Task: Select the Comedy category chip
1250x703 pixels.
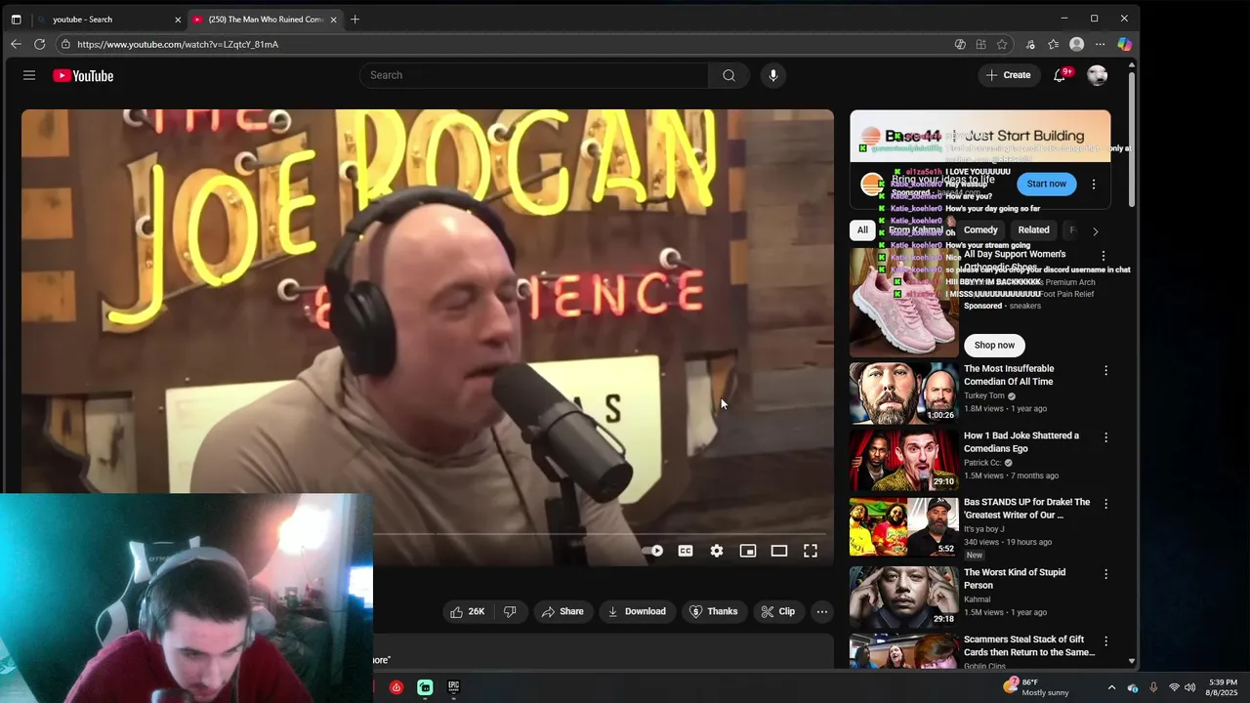Action: click(980, 230)
